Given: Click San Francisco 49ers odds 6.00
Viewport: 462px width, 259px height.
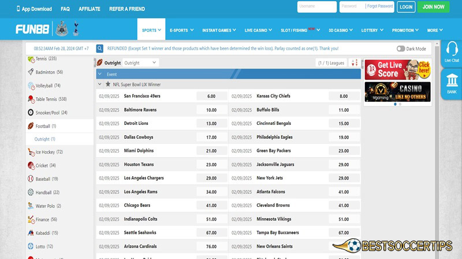Looking at the screenshot, I should [x=211, y=96].
